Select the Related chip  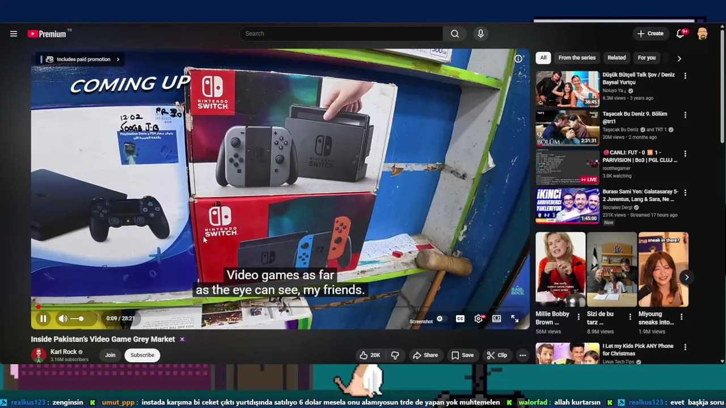click(617, 58)
